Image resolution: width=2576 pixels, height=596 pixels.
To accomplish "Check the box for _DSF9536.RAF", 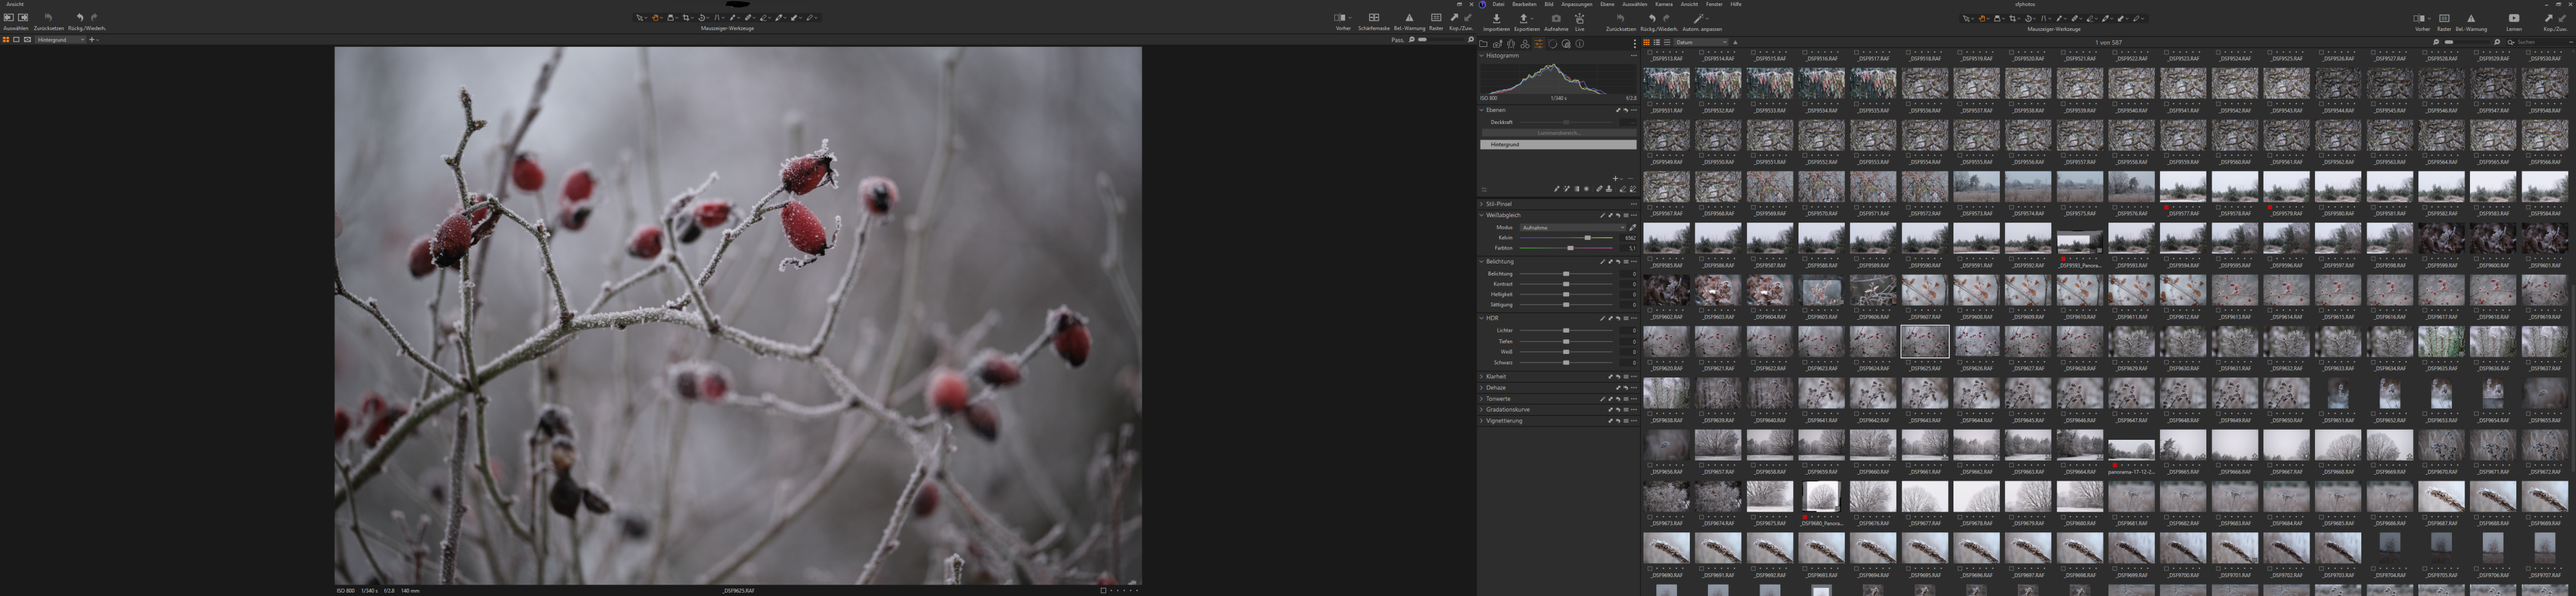I will tap(1908, 104).
